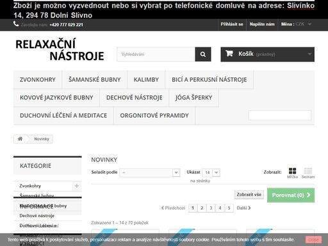Open the ORGONITOVÉ PYRAMIDY menu
Screen dimensions: 328x246
[x=154, y=115]
